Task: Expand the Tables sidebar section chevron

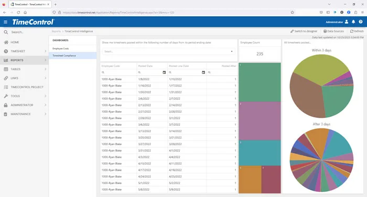Action: click(x=46, y=69)
